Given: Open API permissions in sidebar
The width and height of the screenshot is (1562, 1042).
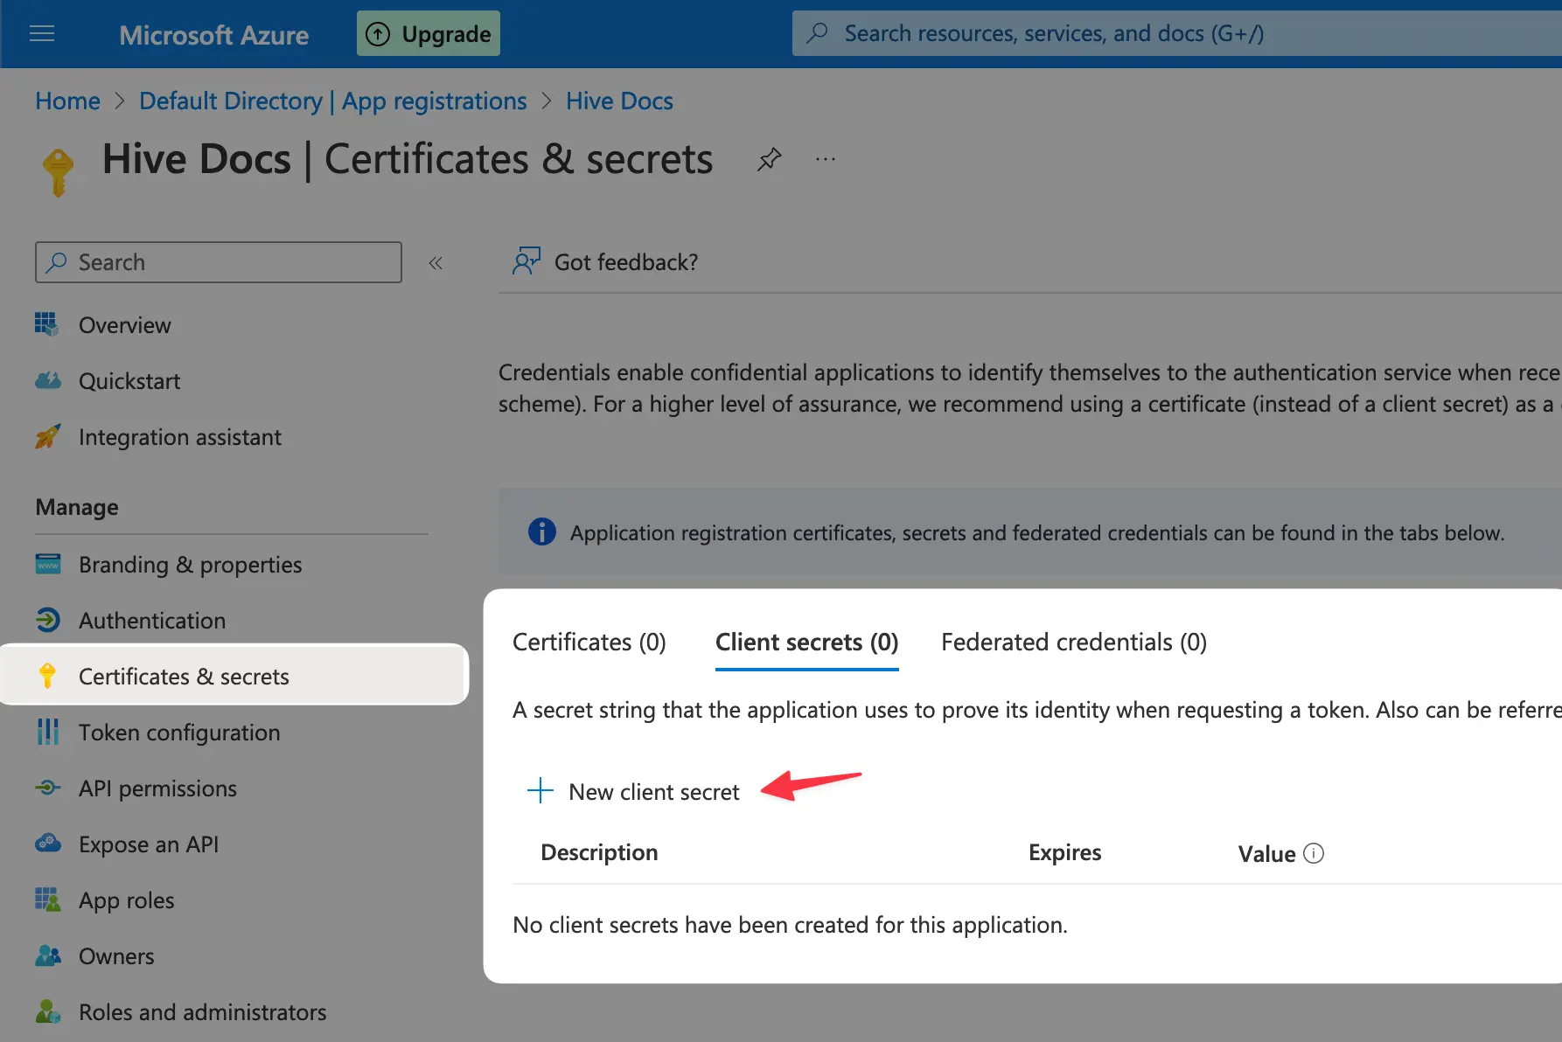Looking at the screenshot, I should [x=157, y=788].
